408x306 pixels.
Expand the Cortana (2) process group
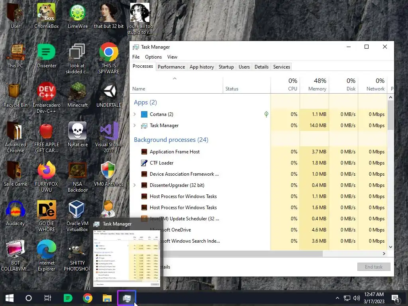[135, 114]
